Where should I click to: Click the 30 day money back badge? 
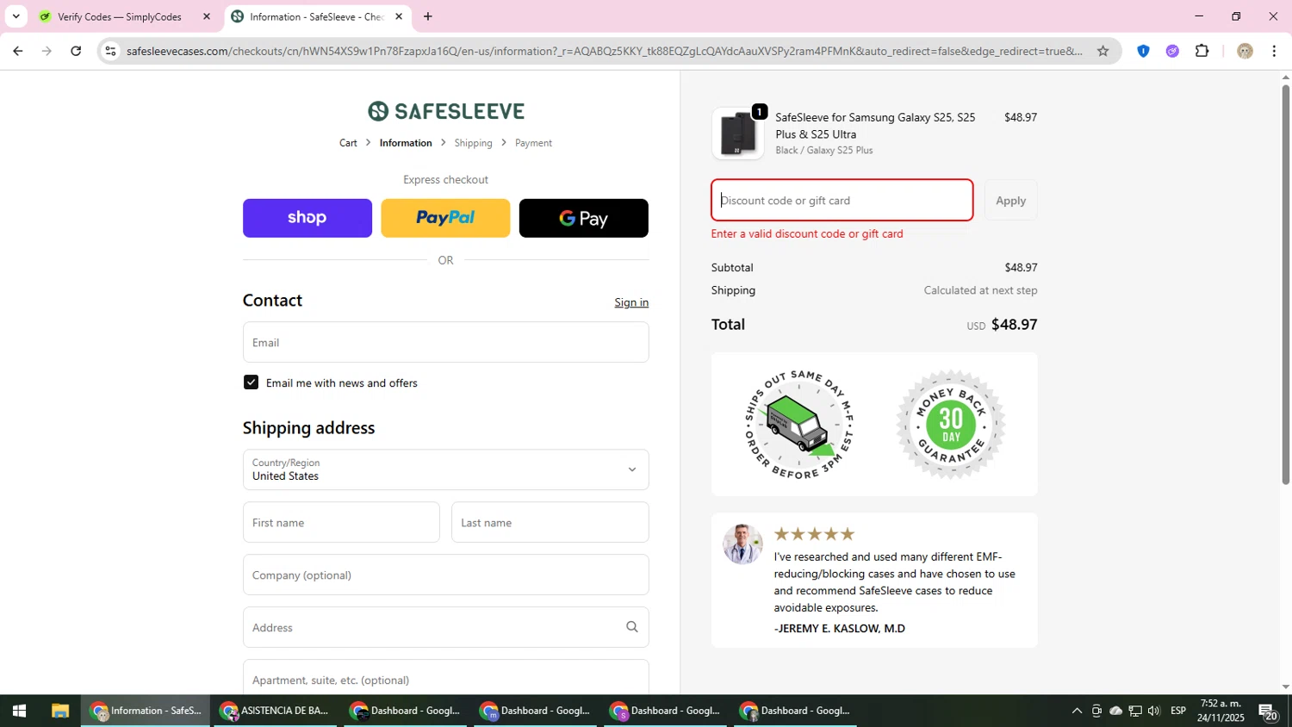(951, 424)
